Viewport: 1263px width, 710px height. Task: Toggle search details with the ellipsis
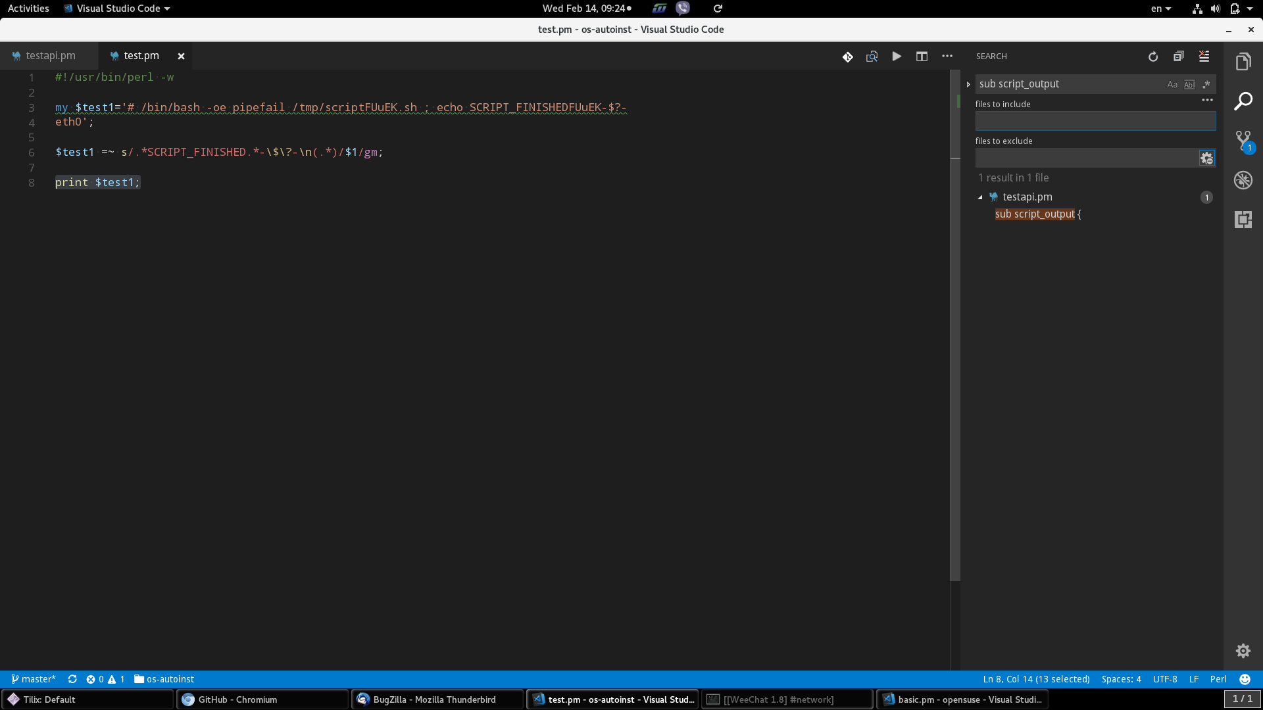pyautogui.click(x=1208, y=100)
